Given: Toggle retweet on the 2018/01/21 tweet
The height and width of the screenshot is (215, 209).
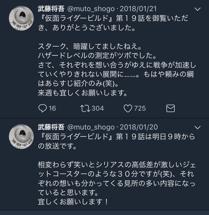Looking at the screenshot, I should 85,108.
